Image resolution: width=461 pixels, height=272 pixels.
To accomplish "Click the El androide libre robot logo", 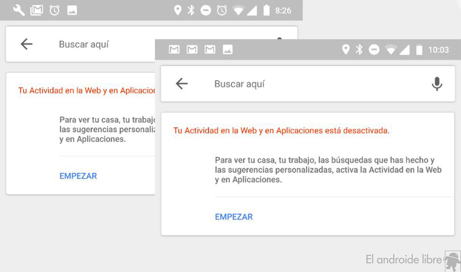I will tap(452, 261).
